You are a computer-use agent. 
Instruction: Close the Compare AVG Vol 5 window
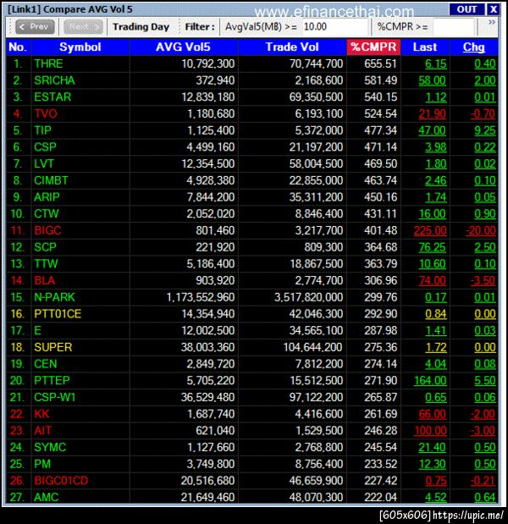(x=493, y=9)
